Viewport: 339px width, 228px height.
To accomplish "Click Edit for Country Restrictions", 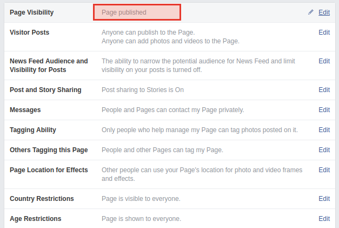I will point(324,199).
